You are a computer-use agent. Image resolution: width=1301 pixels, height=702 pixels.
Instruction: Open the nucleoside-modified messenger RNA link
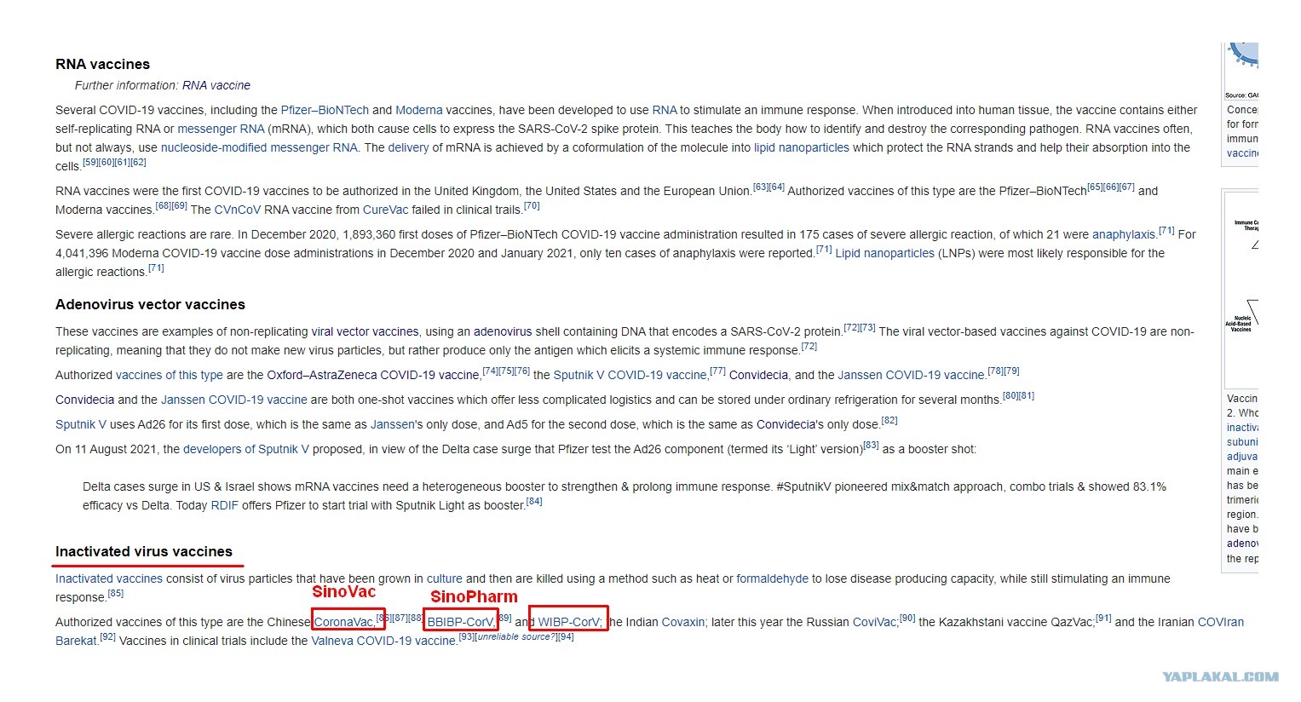(259, 147)
